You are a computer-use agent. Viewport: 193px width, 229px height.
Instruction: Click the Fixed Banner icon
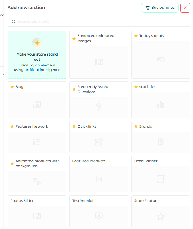pyautogui.click(x=161, y=179)
